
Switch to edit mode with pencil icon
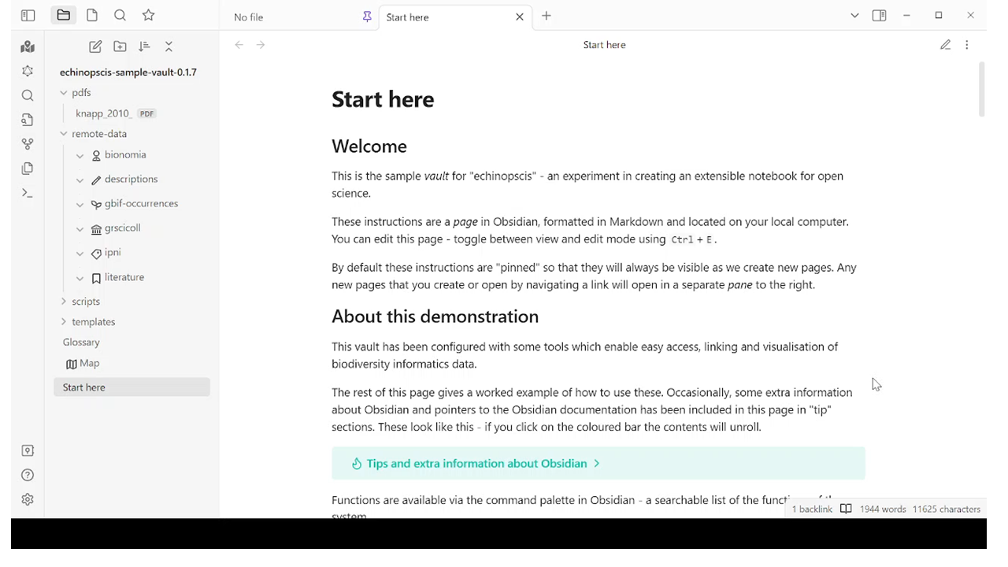coord(946,45)
